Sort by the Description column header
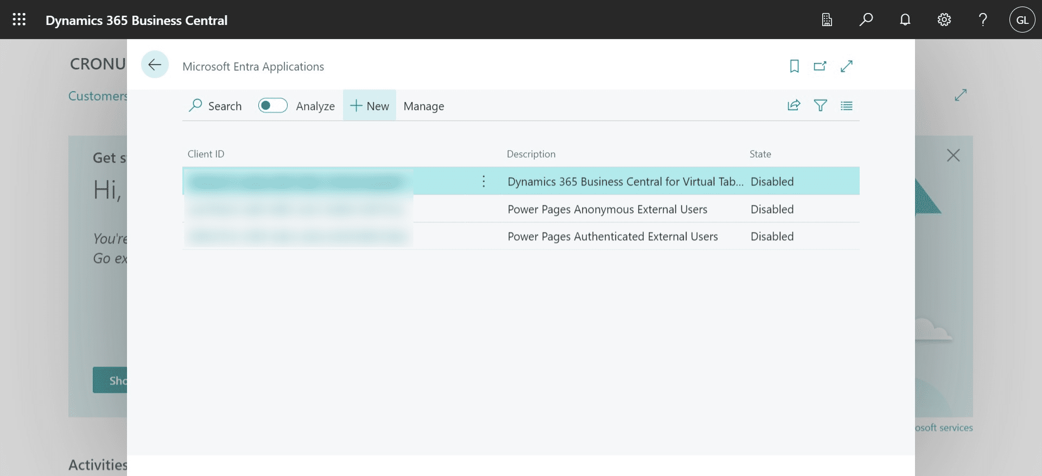This screenshot has height=476, width=1042. tap(531, 154)
